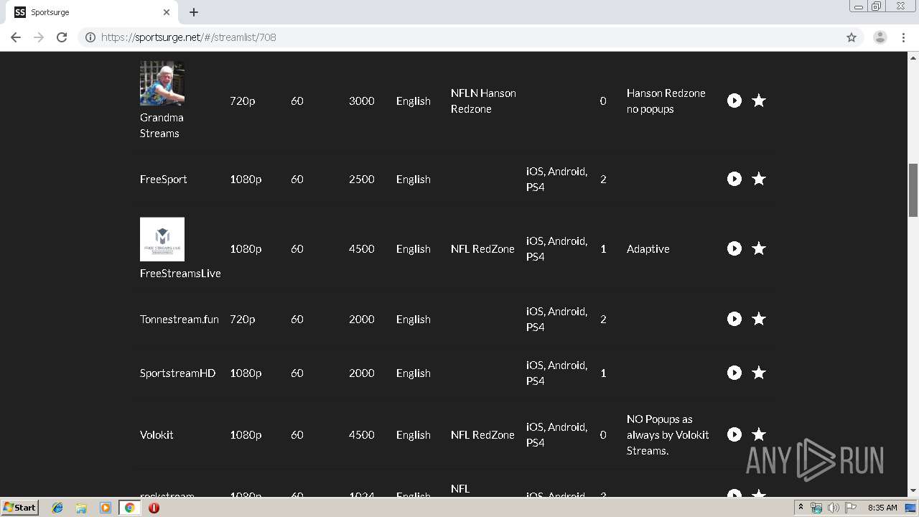919x517 pixels.
Task: Click the 2500 bitrate value
Action: (362, 179)
